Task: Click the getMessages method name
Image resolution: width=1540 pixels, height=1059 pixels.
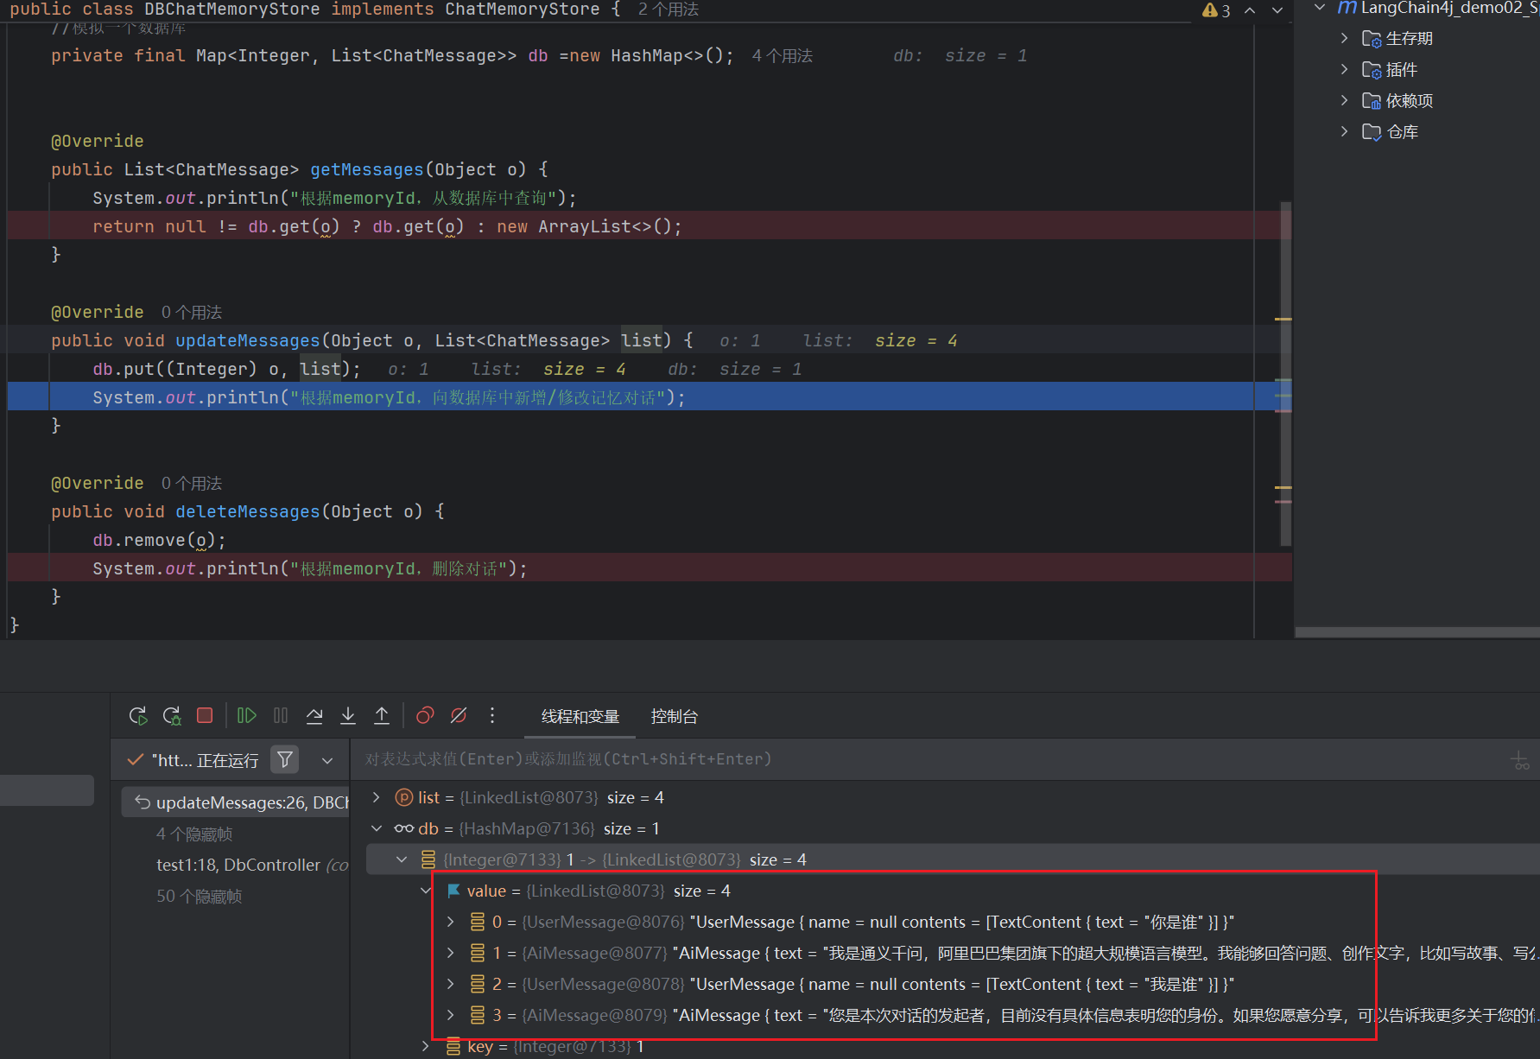Action: 367,170
